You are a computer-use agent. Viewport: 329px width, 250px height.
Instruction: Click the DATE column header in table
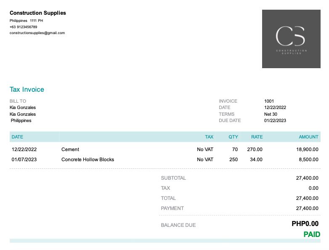pos(17,137)
